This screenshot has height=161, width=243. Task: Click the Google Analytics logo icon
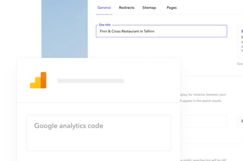coord(38,80)
